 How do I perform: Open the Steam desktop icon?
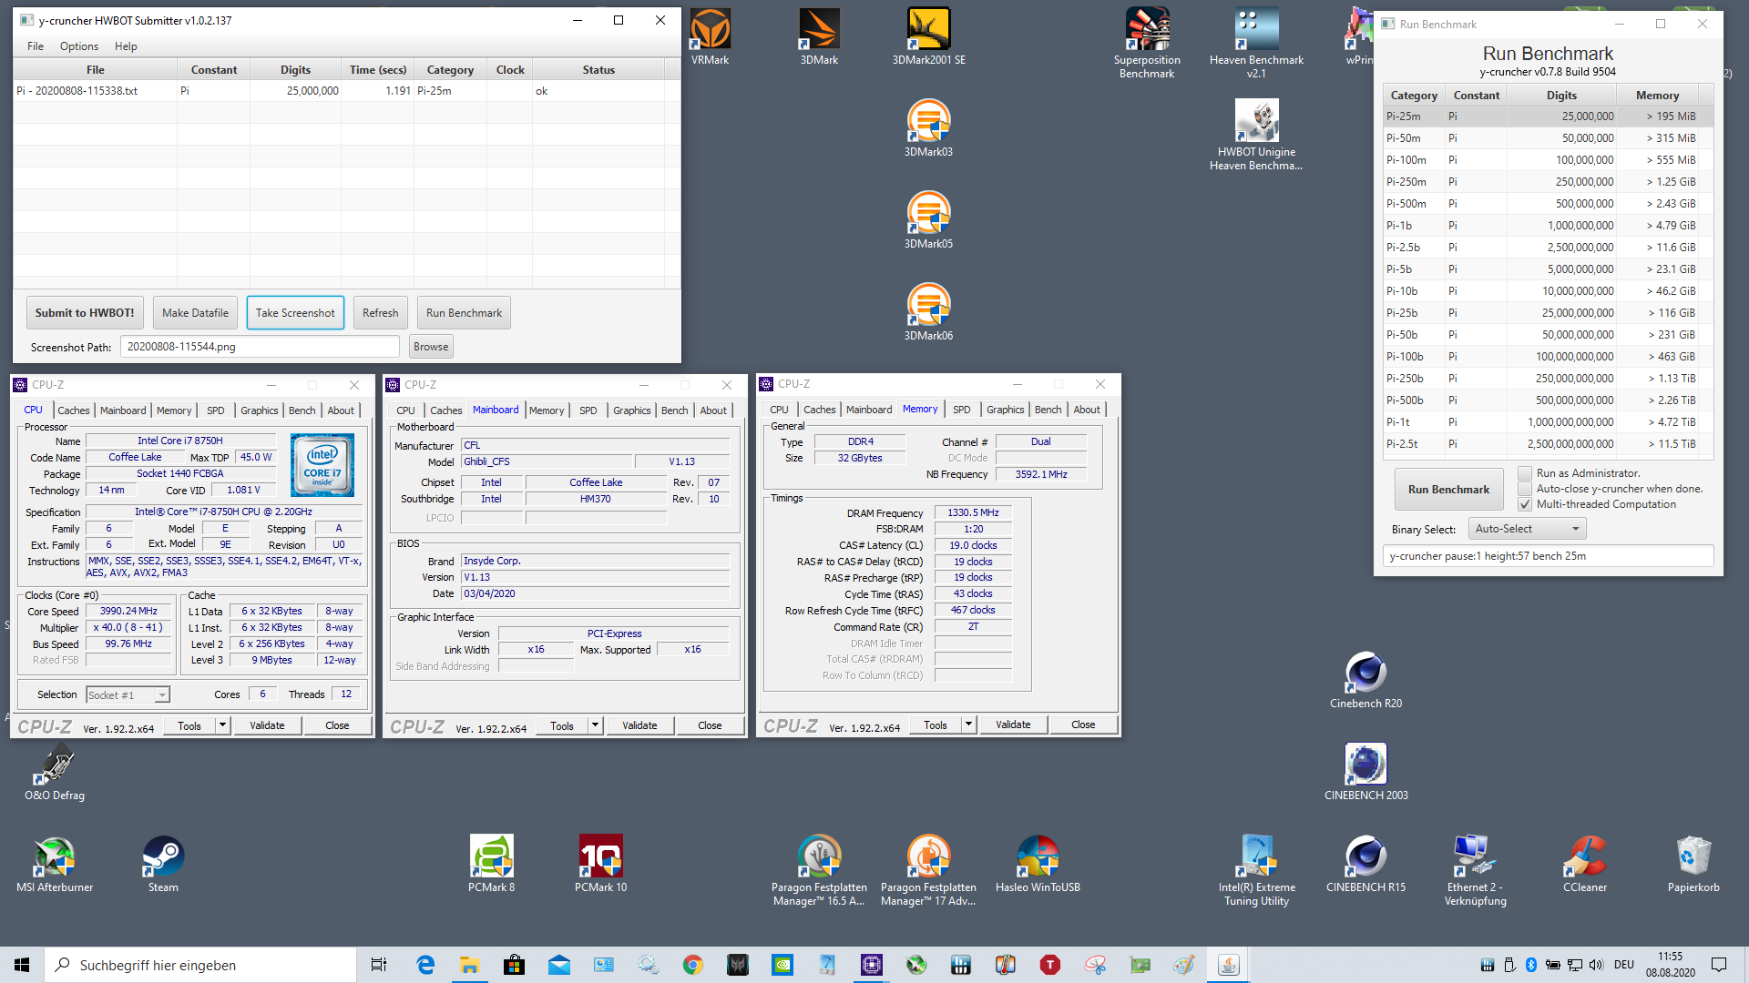point(163,864)
